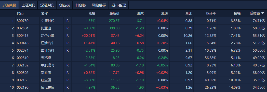Click the R marker for 新易盛
The height and width of the screenshot is (92, 267).
pyautogui.click(x=68, y=73)
